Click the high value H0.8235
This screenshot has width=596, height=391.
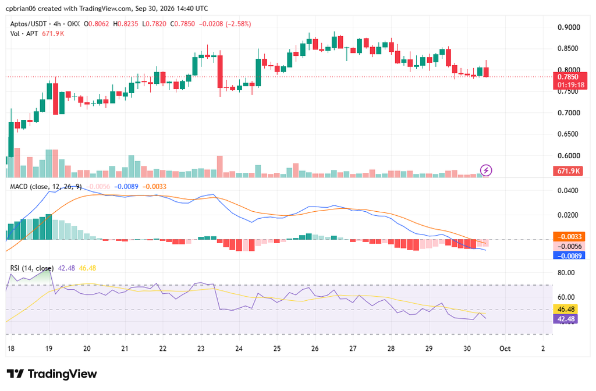pos(126,23)
